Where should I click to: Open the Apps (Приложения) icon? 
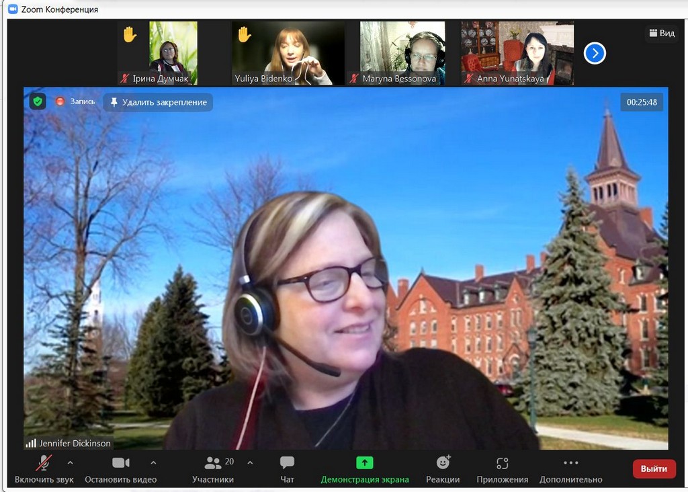[x=502, y=462]
